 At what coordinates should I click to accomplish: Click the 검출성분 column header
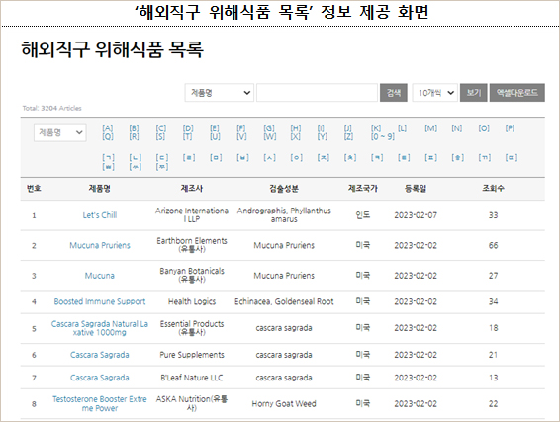pyautogui.click(x=284, y=189)
